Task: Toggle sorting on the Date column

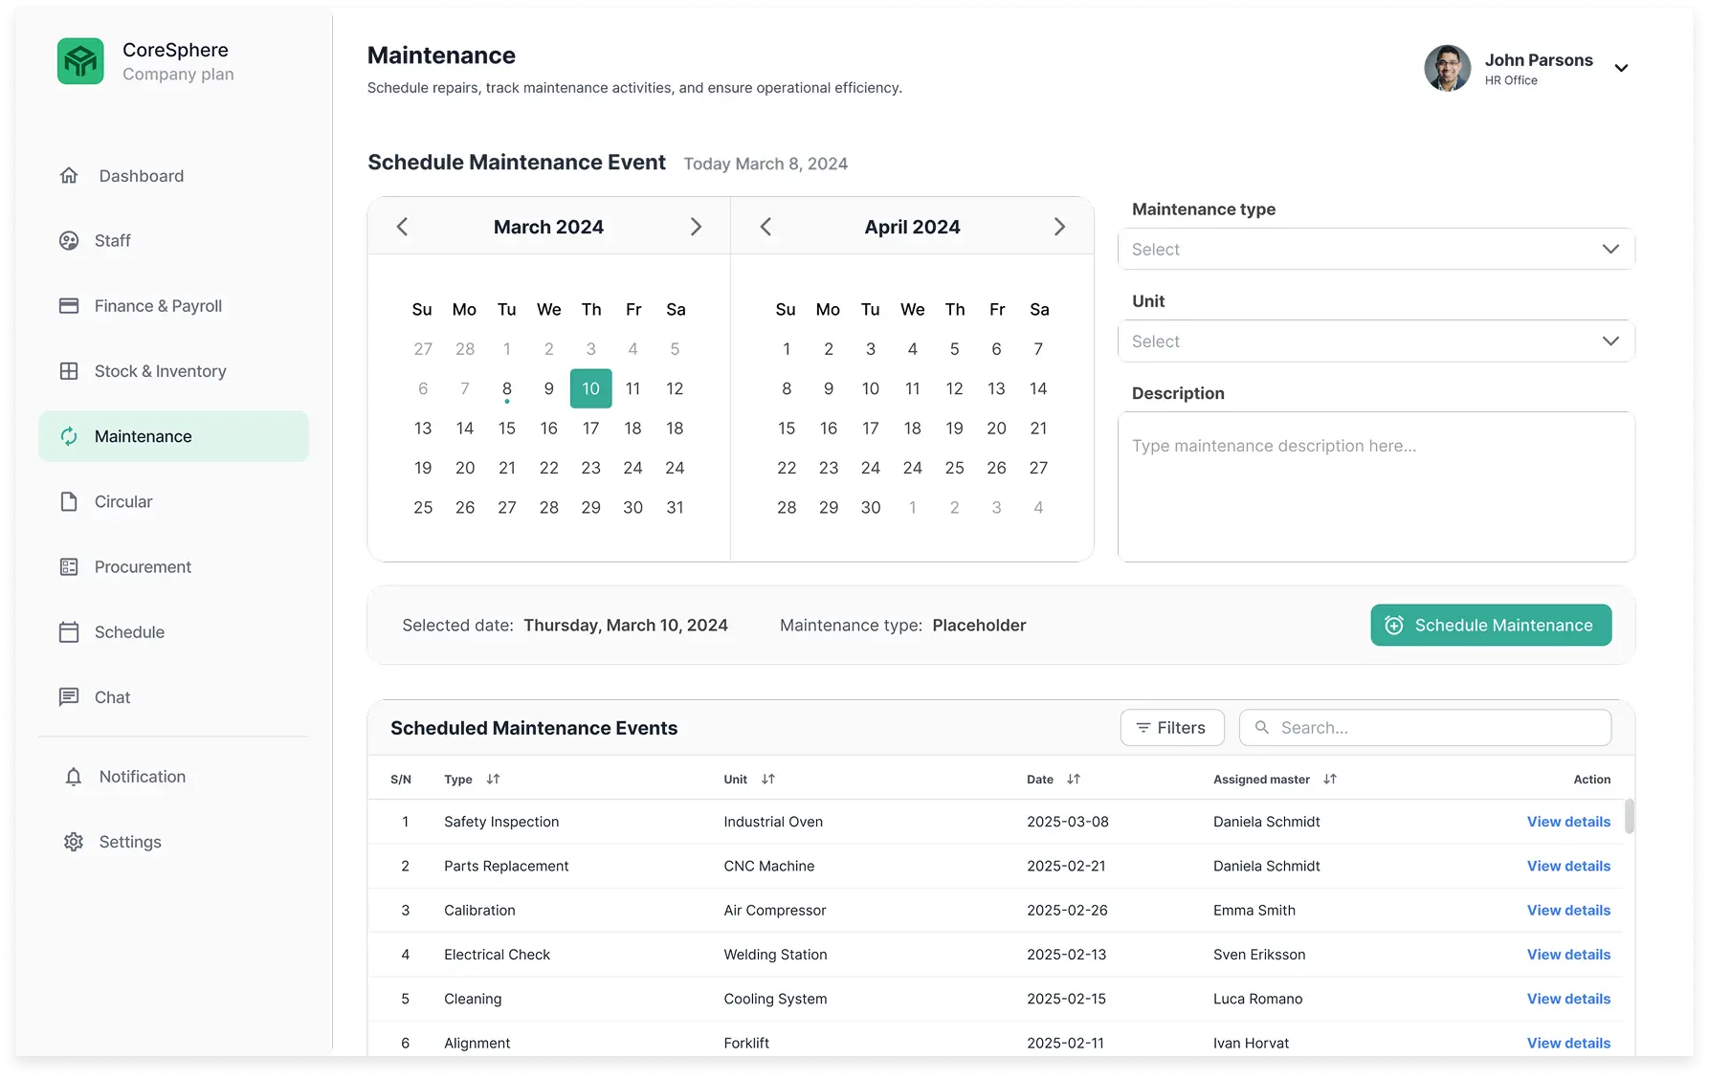Action: click(1074, 780)
